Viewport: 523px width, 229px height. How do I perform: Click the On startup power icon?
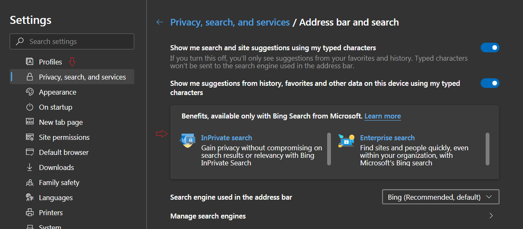pos(29,107)
